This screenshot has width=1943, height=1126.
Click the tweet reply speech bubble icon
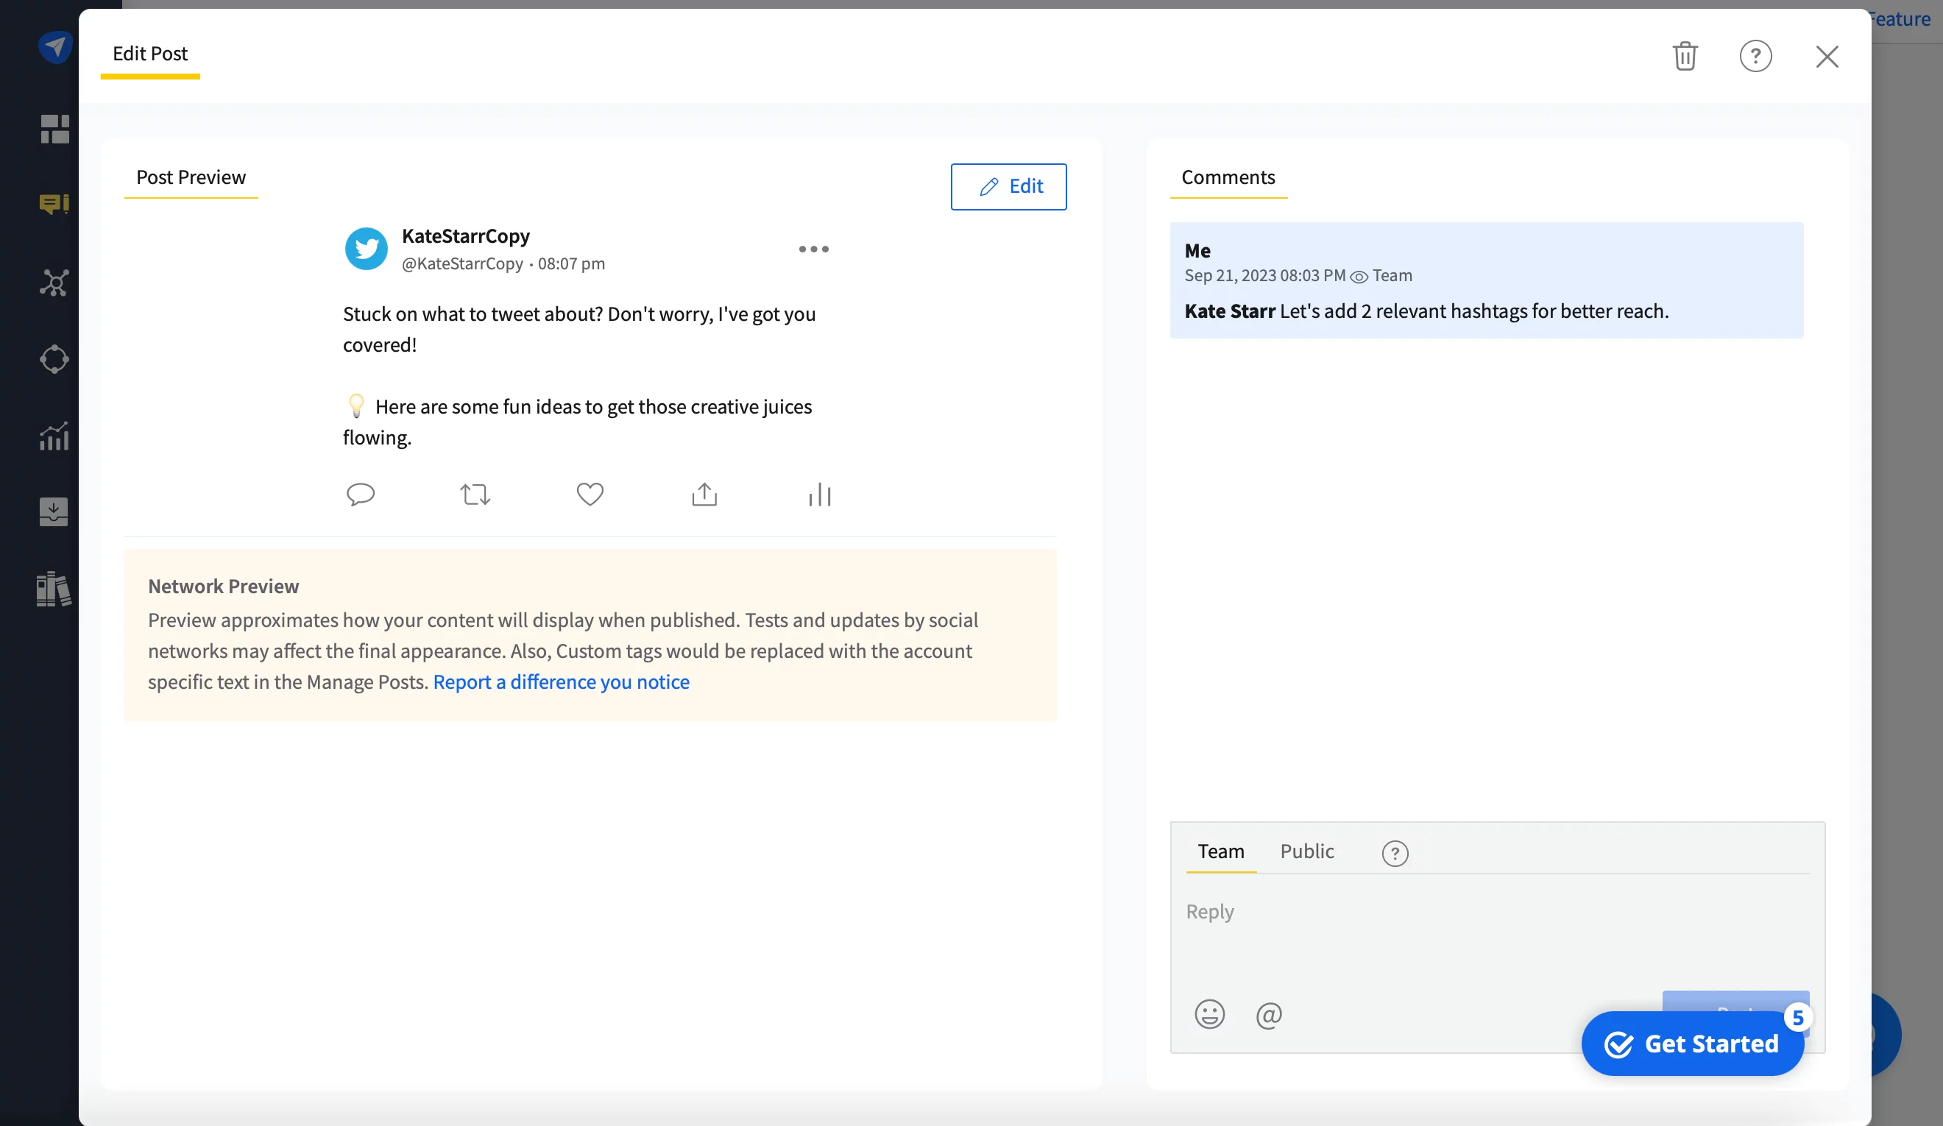(x=360, y=495)
